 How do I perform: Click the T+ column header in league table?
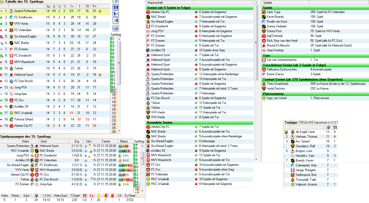(x=72, y=6)
